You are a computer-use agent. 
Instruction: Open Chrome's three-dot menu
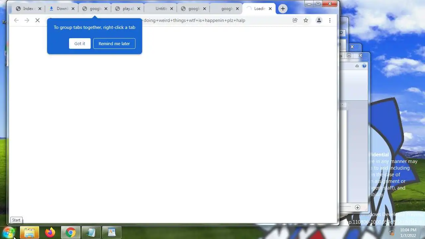point(330,20)
